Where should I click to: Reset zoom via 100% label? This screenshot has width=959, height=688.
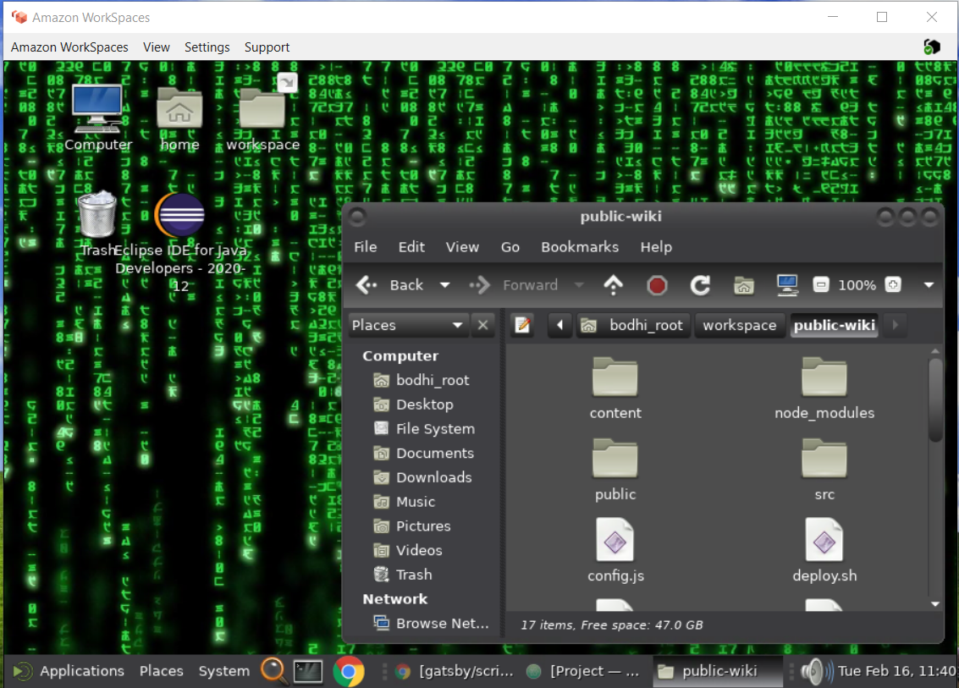(857, 285)
